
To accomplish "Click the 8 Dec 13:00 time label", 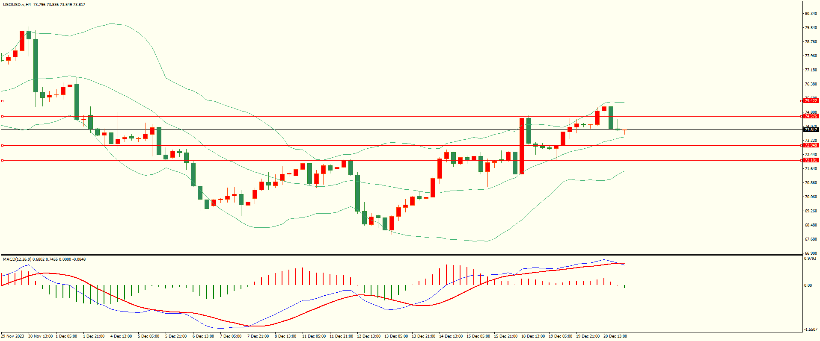I will click(285, 336).
